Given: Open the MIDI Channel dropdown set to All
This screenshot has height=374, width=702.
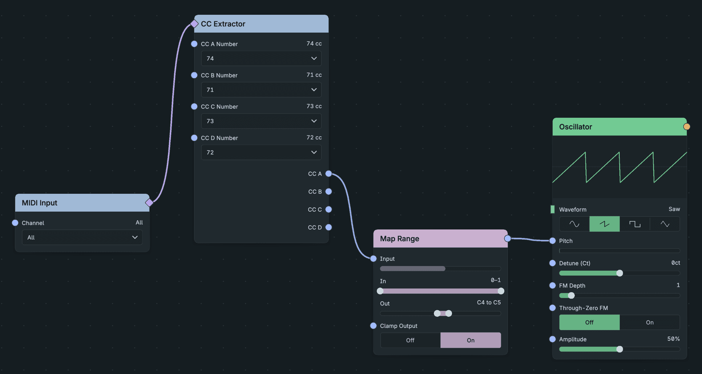Looking at the screenshot, I should click(x=82, y=237).
